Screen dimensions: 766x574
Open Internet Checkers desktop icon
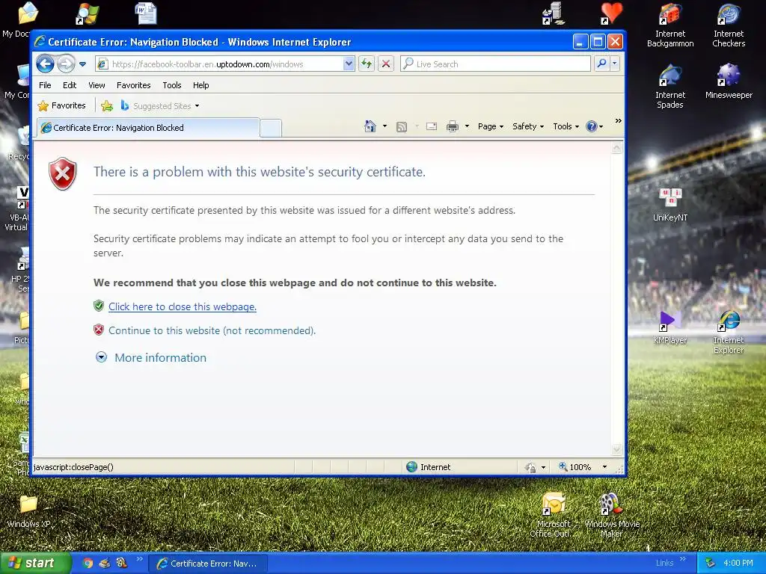pyautogui.click(x=729, y=25)
